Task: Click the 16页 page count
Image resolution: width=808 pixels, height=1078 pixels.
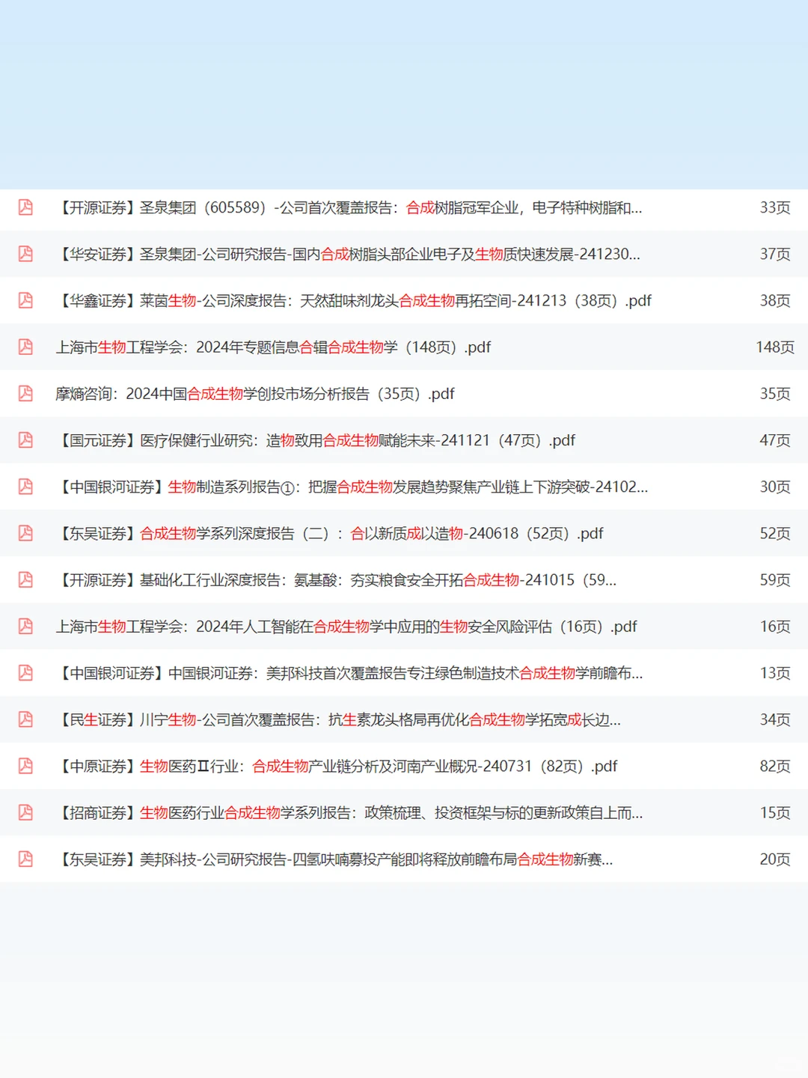Action: coord(775,626)
